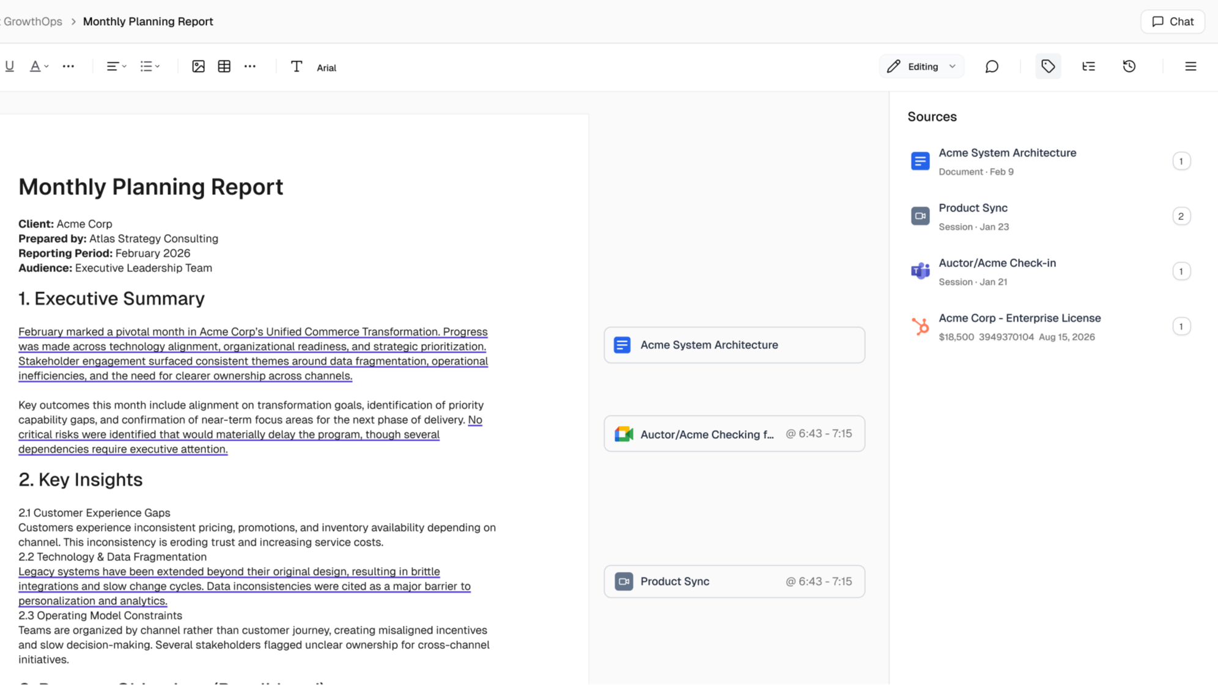Click the '2. Key Insights' heading
This screenshot has height=685, width=1218.
(x=80, y=480)
